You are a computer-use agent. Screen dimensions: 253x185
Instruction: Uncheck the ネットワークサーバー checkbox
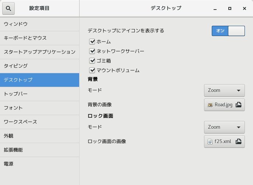92,51
